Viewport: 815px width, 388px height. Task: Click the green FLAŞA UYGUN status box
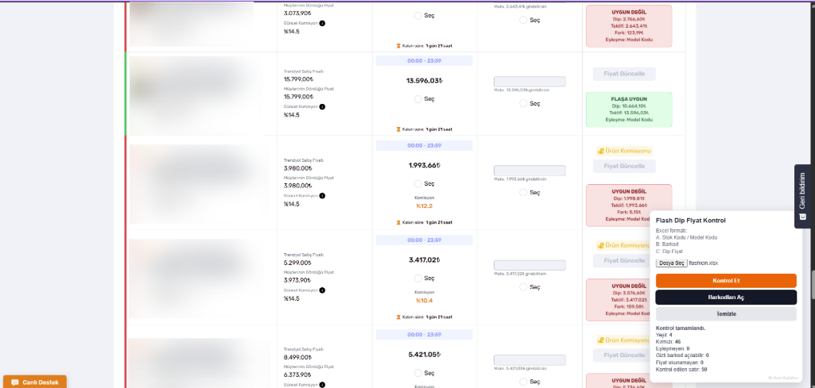click(x=628, y=109)
